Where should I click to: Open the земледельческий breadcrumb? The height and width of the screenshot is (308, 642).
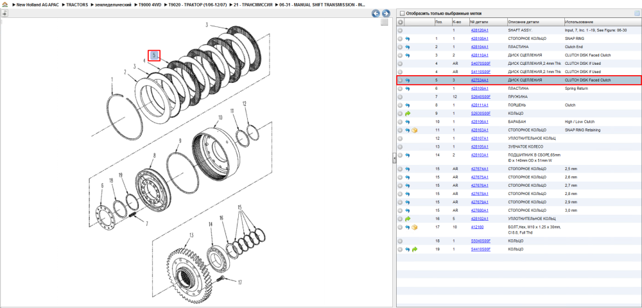[x=113, y=4]
